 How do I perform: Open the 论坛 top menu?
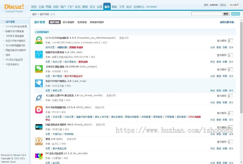click(78, 7)
